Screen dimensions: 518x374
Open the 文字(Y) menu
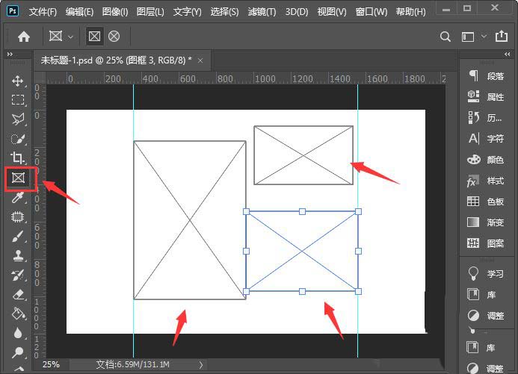tap(188, 12)
